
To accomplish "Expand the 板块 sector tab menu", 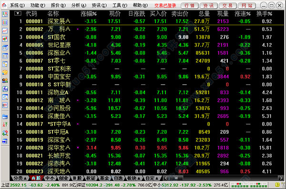I will pos(133,178).
